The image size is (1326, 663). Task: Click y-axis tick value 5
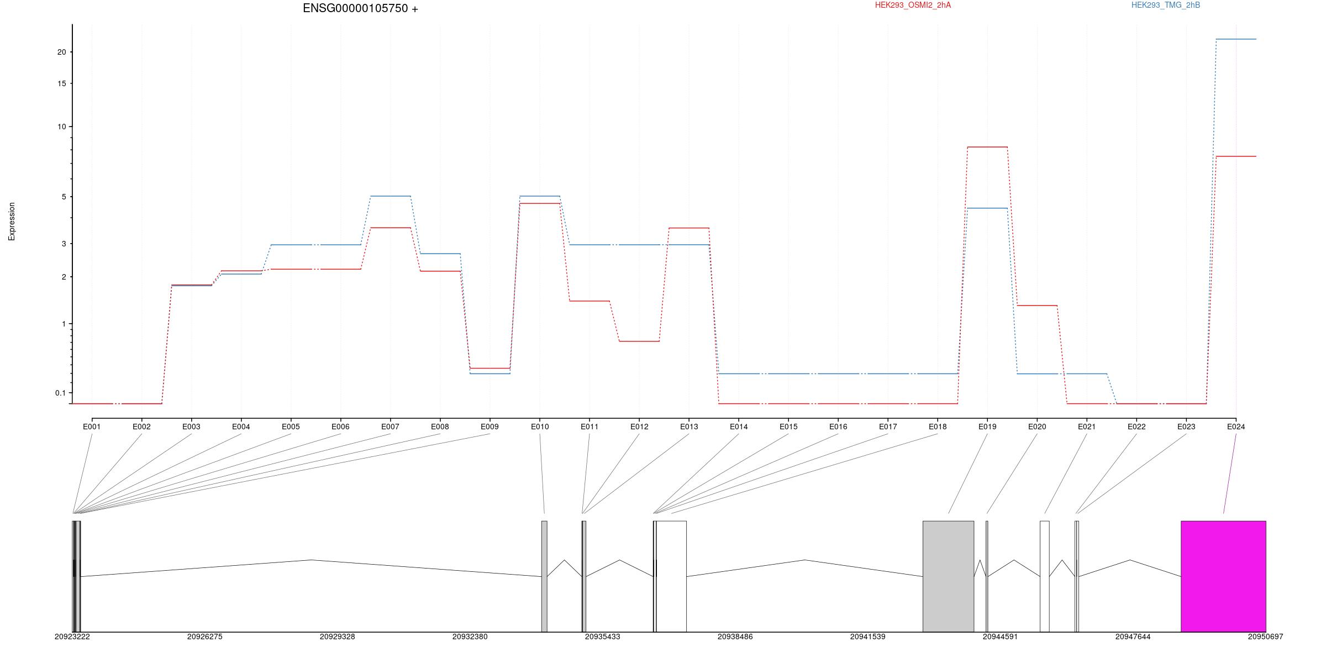[64, 197]
